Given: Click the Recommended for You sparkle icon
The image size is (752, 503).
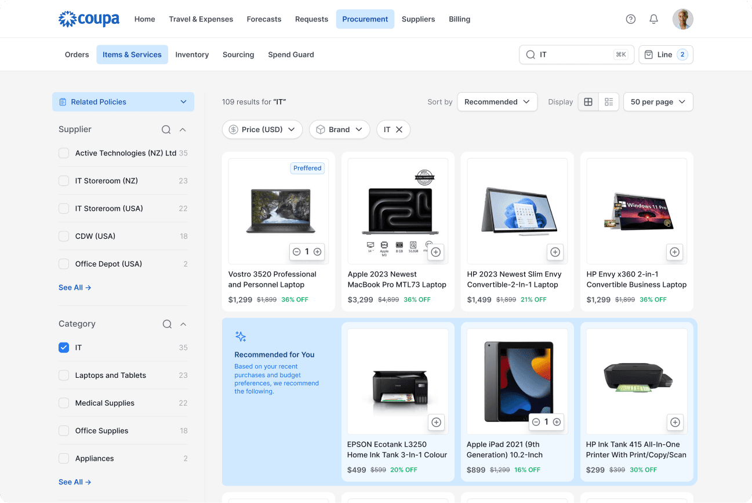Looking at the screenshot, I should 241,337.
